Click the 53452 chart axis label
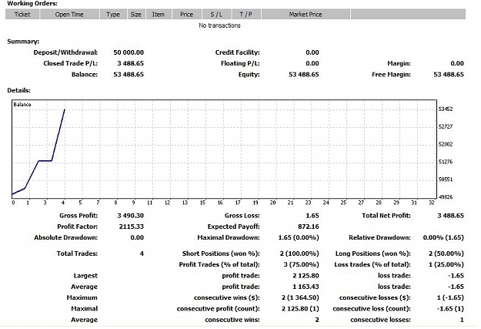The image size is (481, 329). point(446,109)
